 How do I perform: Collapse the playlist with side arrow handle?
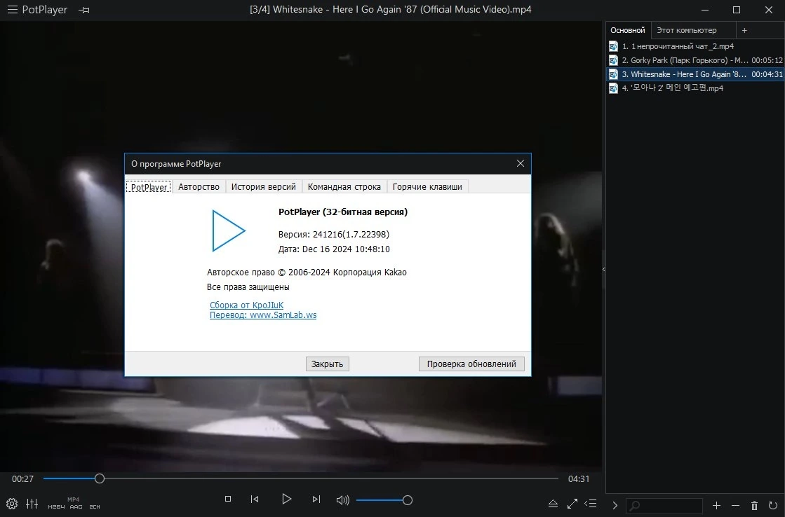tap(603, 269)
